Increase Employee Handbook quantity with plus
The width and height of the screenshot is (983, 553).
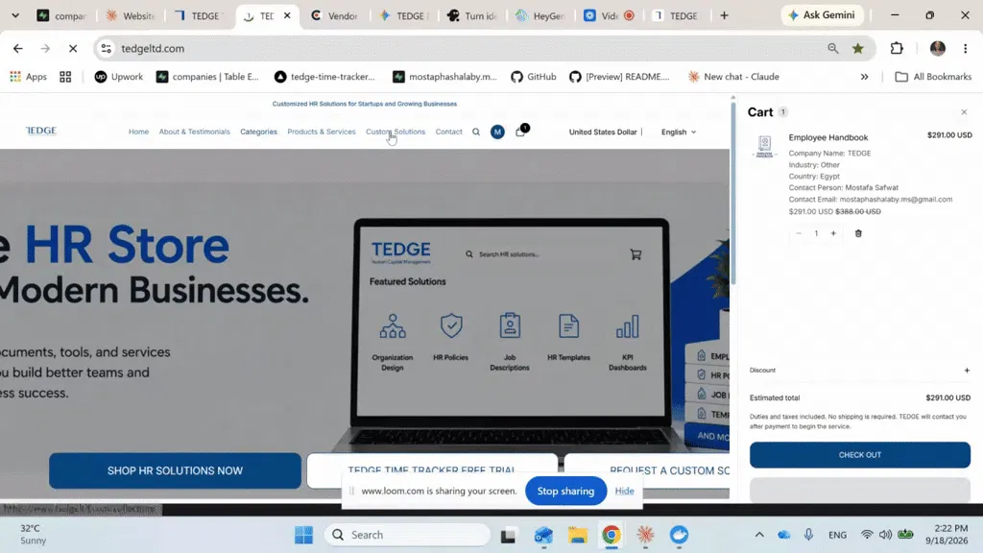(833, 233)
